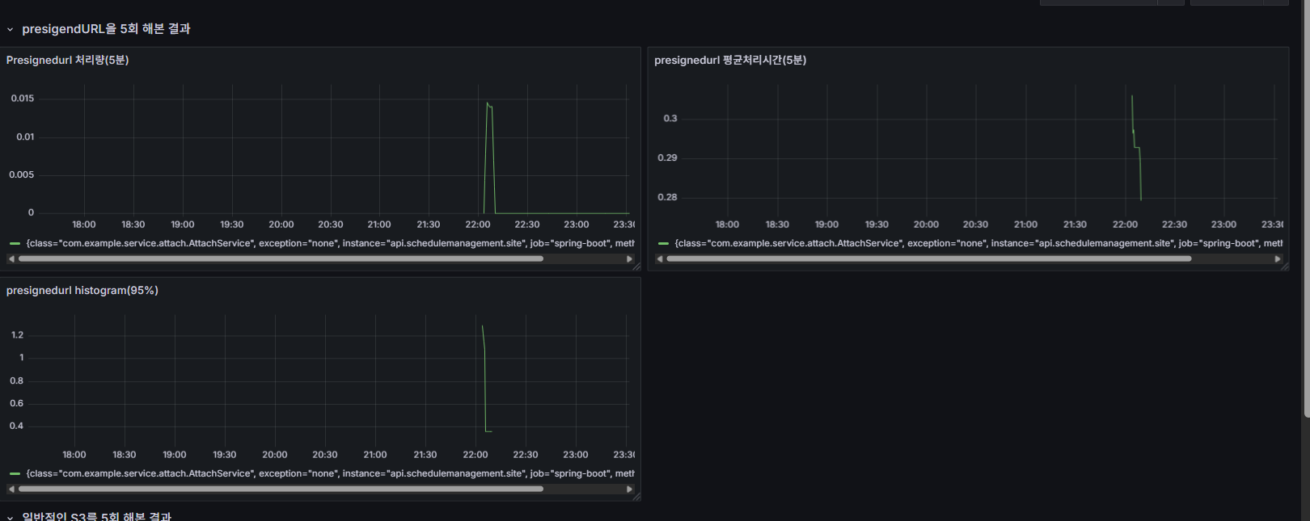Open the Presignedurl 처리량(5분) panel title menu

tap(67, 60)
